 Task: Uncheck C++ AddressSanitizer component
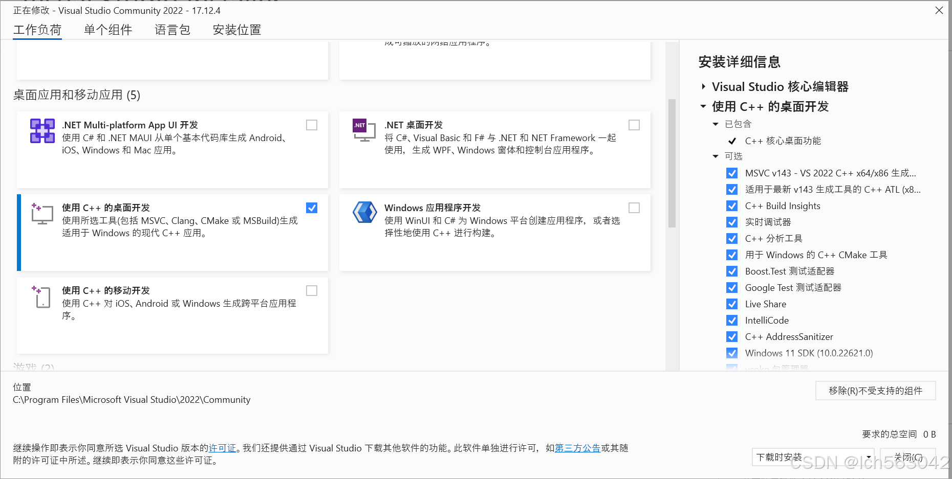coord(732,337)
